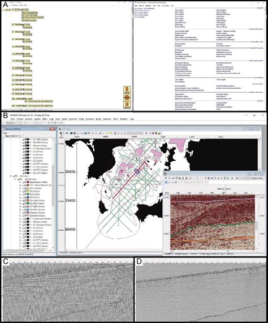Click the Apply Statics module
This screenshot has height=323, width=268.
point(179,94)
